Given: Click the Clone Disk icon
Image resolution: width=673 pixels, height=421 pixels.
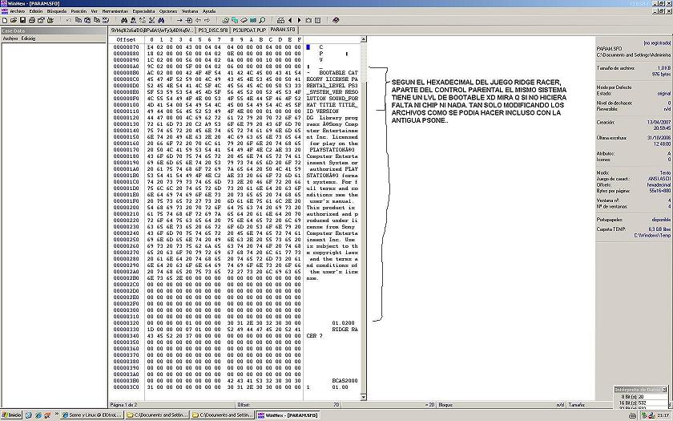Looking at the screenshot, I should 234,20.
